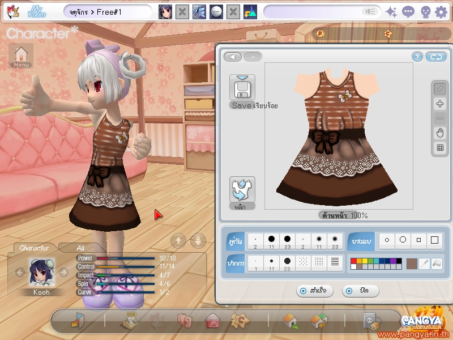This screenshot has height=340, width=453.
Task: Click the game mascot icon beside My Room
Action: (x=13, y=12)
